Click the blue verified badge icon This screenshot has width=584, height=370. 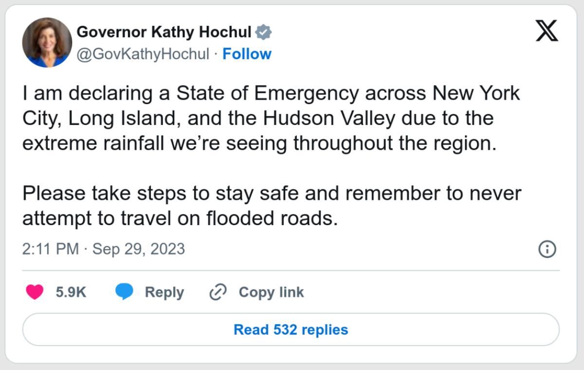(x=264, y=32)
